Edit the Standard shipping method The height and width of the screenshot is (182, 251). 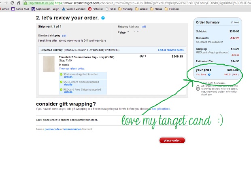click(x=64, y=36)
